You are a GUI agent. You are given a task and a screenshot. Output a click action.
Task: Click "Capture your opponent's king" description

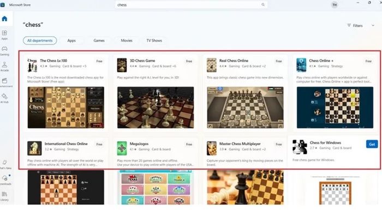[244, 163]
